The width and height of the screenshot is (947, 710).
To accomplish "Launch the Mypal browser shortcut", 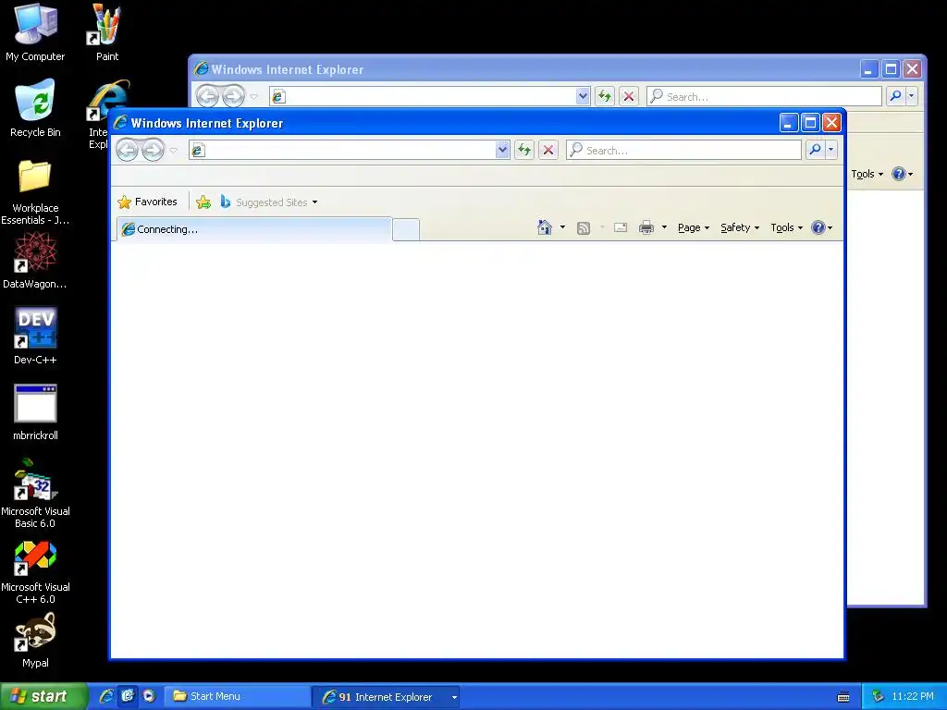I will (x=35, y=640).
